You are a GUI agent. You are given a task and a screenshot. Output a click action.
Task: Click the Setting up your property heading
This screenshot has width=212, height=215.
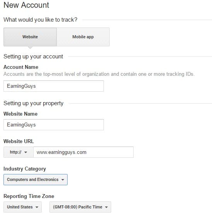click(34, 103)
